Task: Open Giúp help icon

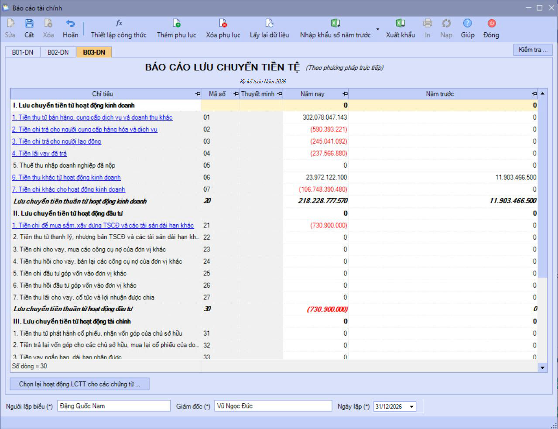Action: point(467,24)
